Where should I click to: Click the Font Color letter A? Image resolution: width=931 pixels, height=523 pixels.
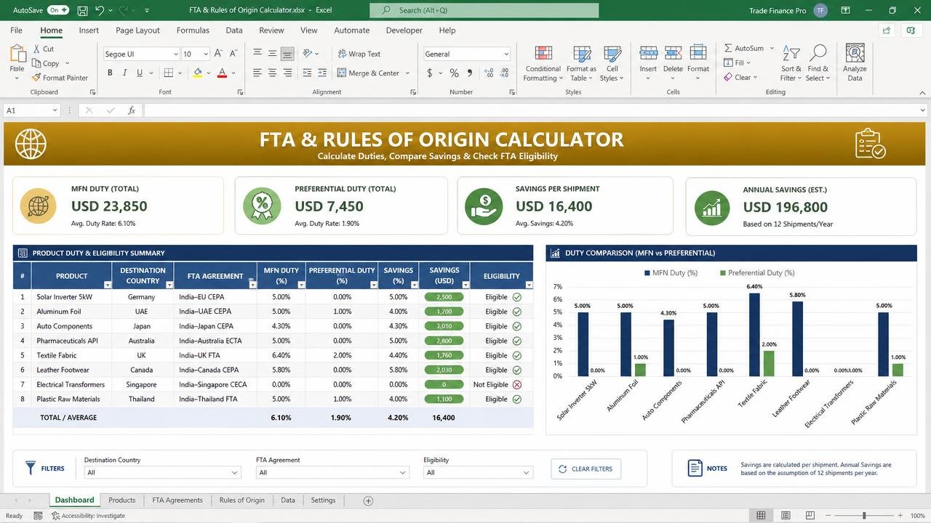tap(222, 73)
